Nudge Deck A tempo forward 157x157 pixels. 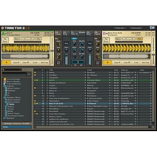point(31,39)
